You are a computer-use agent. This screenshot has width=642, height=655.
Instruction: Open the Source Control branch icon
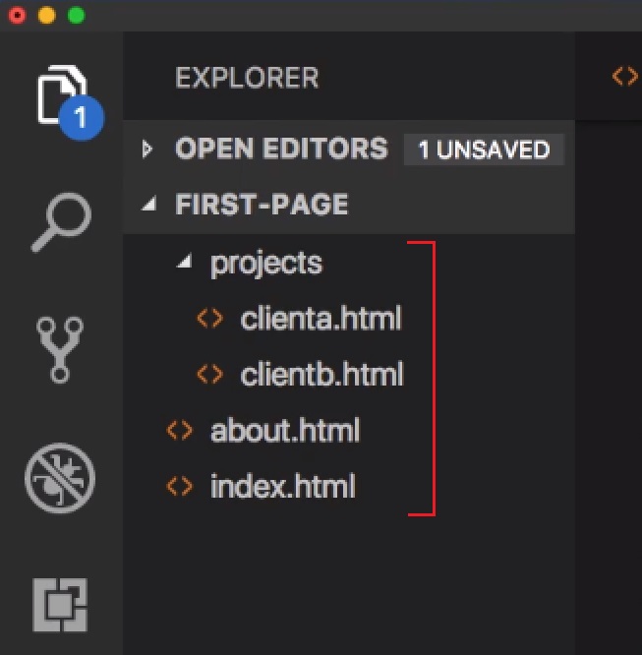(60, 350)
